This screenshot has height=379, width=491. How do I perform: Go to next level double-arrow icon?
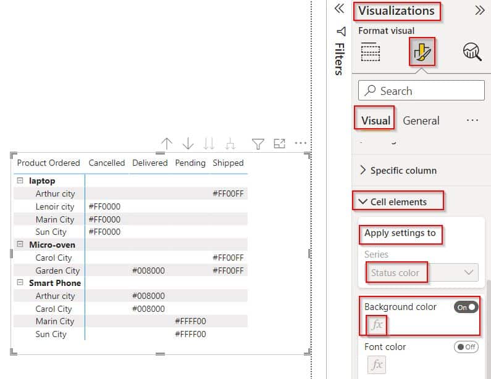pyautogui.click(x=209, y=144)
